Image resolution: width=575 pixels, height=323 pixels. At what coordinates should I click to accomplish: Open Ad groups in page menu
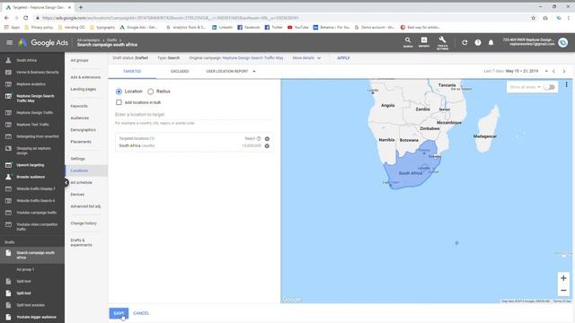point(80,60)
